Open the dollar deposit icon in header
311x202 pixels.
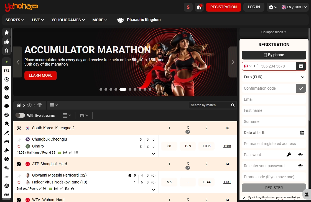pyautogui.click(x=188, y=7)
